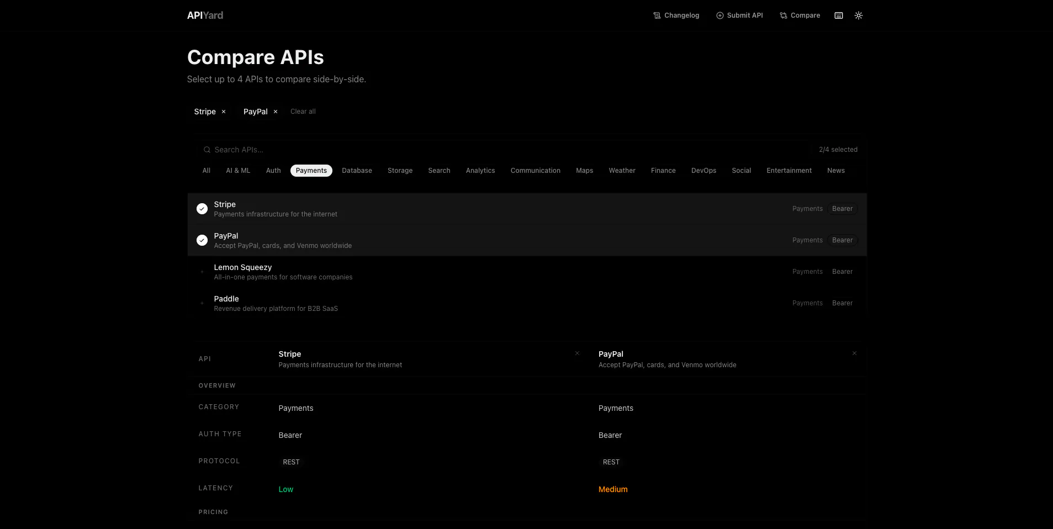Remove the PayPal column from the comparison table
1053x529 pixels.
(854, 353)
